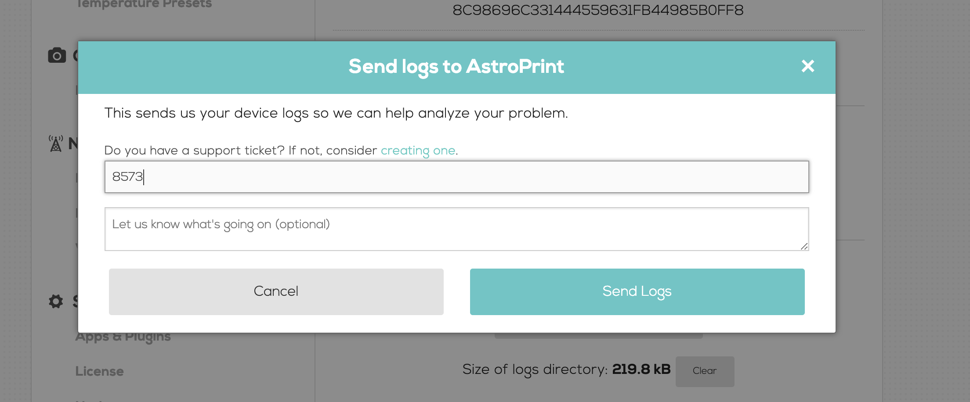Click the 219.8 kB log size value
The width and height of the screenshot is (970, 402).
641,370
